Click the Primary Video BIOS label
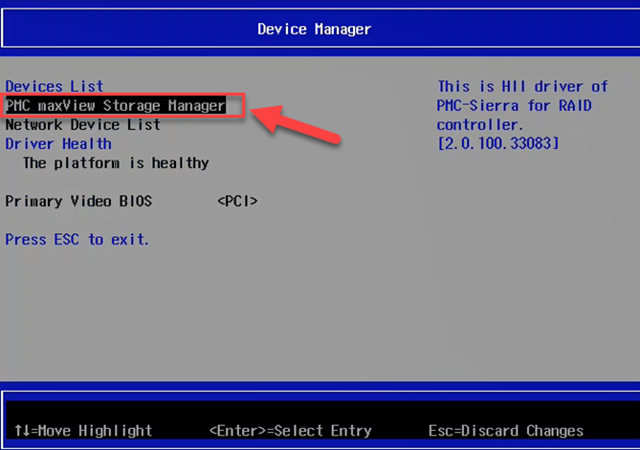The height and width of the screenshot is (450, 640). [x=78, y=201]
